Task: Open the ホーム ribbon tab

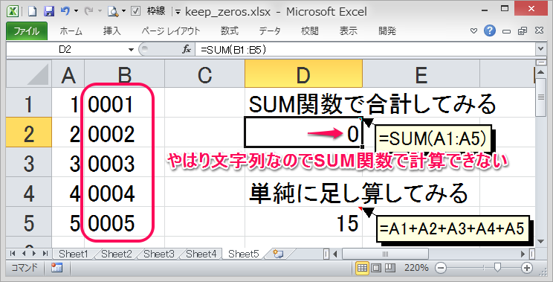Action: coord(71,31)
